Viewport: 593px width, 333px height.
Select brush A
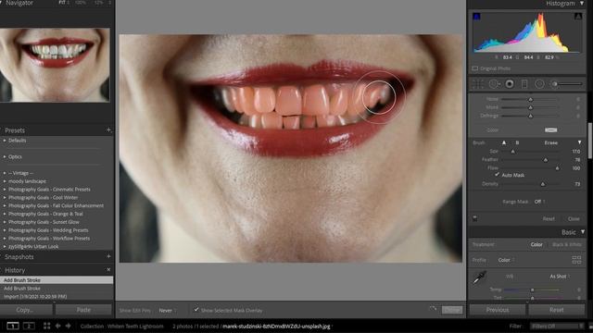tap(504, 142)
